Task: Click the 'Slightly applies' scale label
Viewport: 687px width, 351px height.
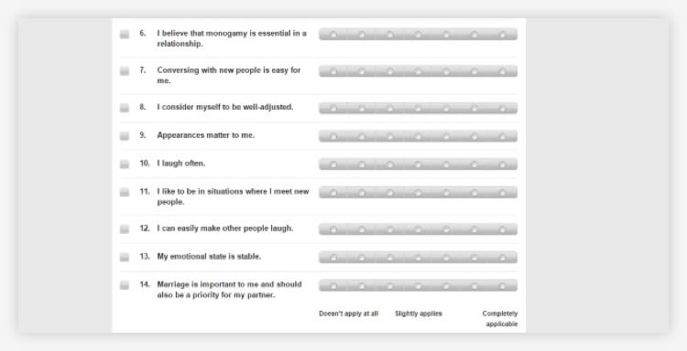Action: [419, 314]
